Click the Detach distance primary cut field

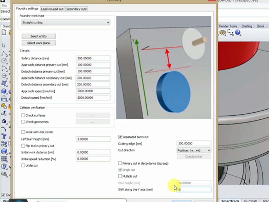pos(93,71)
